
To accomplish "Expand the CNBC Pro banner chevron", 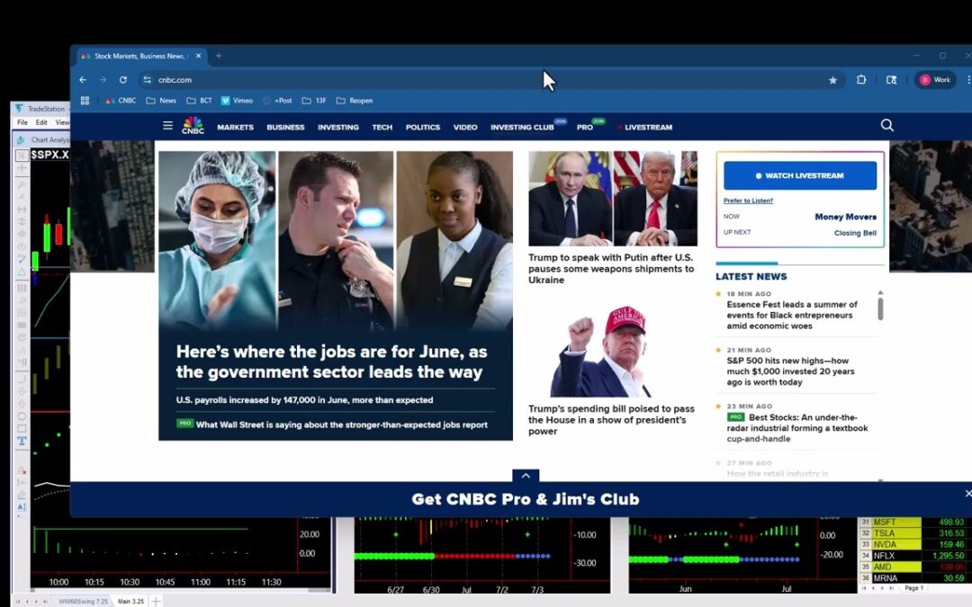I will pyautogui.click(x=526, y=476).
